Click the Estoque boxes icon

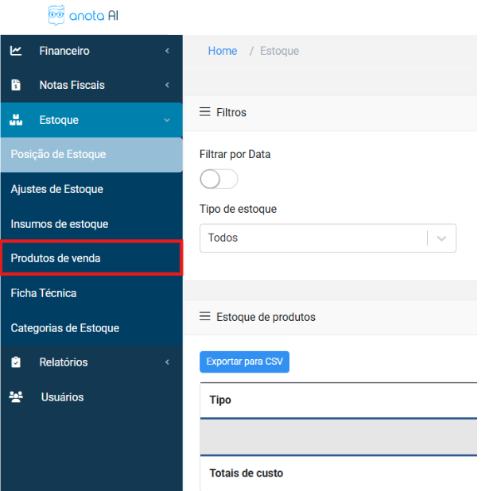[x=16, y=120]
